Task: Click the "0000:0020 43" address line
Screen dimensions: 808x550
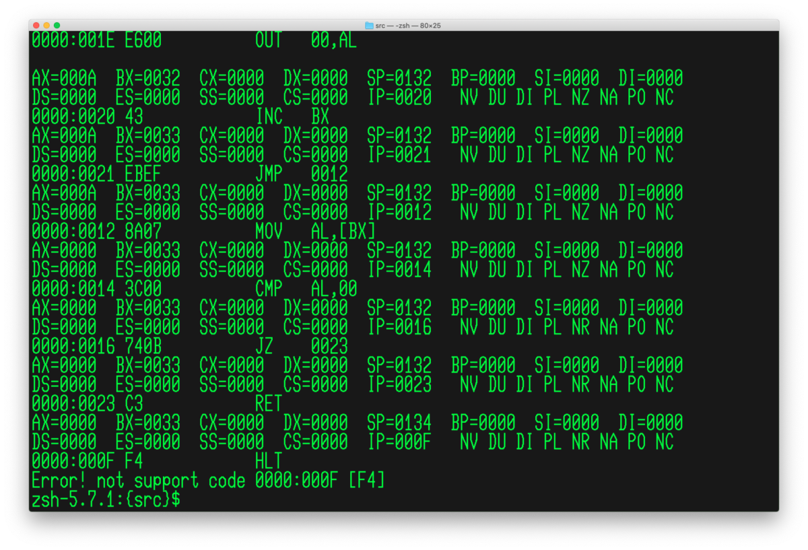Action: point(87,117)
